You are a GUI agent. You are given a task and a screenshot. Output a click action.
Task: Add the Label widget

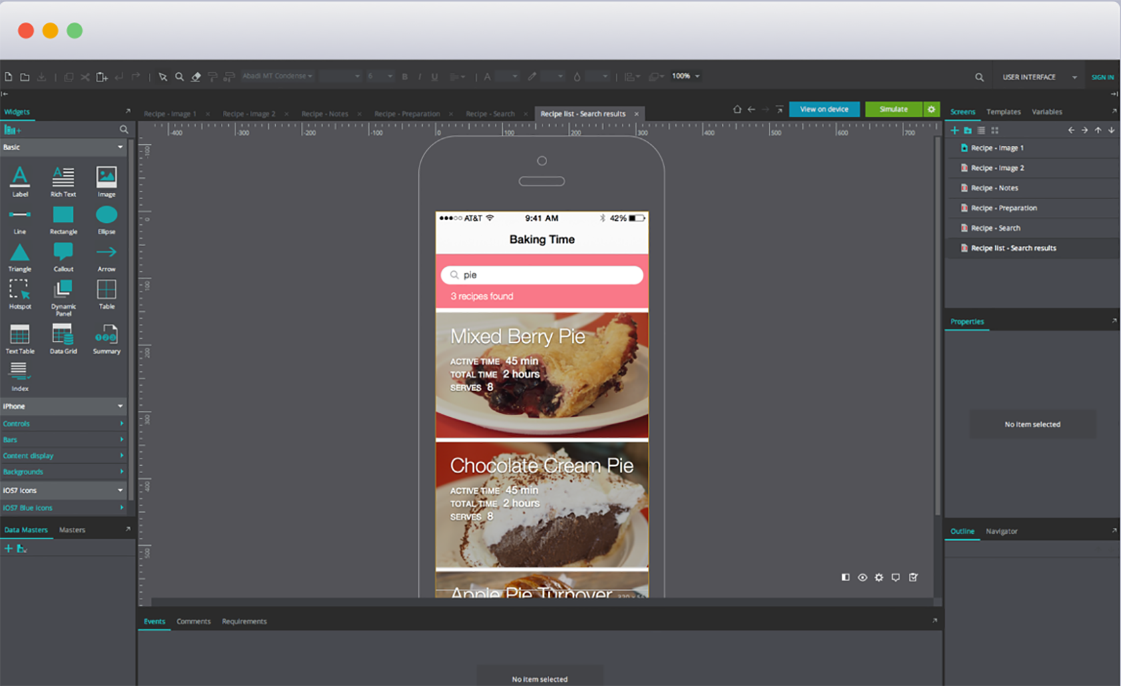tap(20, 182)
